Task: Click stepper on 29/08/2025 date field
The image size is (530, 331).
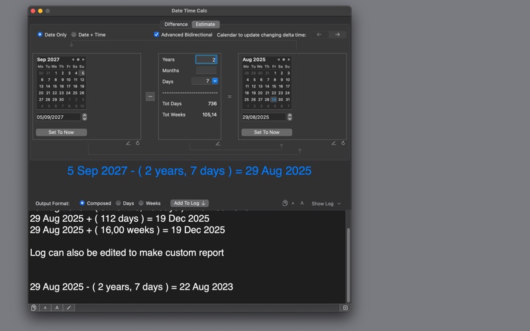Action: [x=290, y=117]
